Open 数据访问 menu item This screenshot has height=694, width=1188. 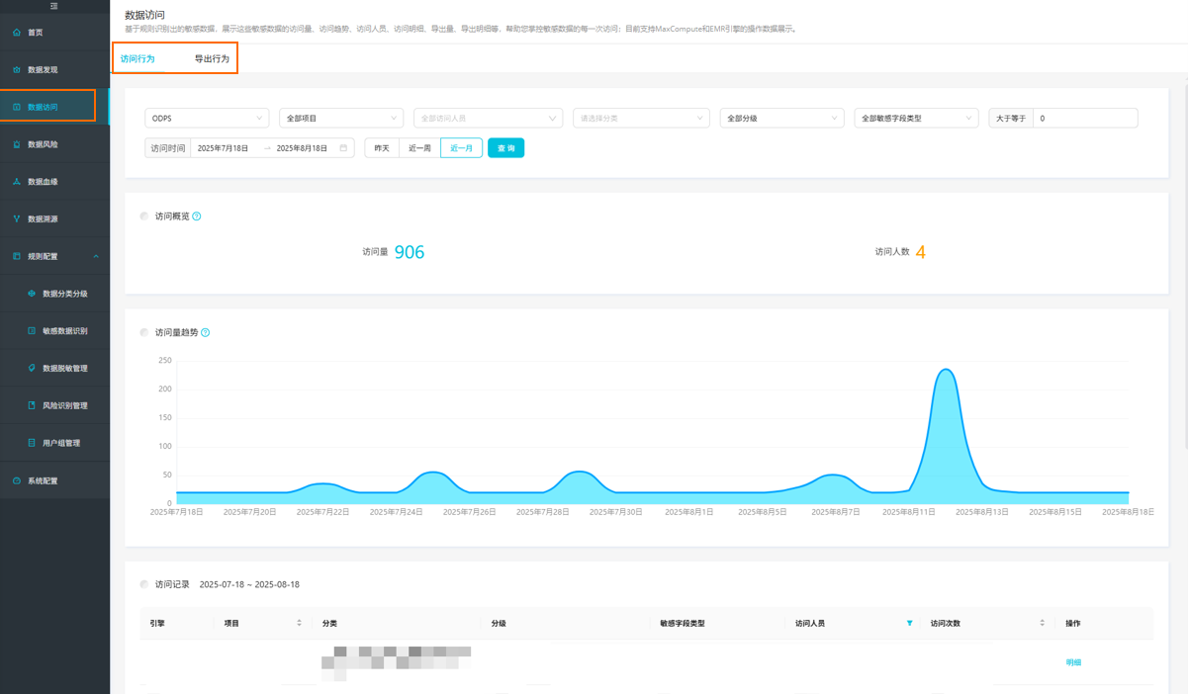(x=54, y=107)
